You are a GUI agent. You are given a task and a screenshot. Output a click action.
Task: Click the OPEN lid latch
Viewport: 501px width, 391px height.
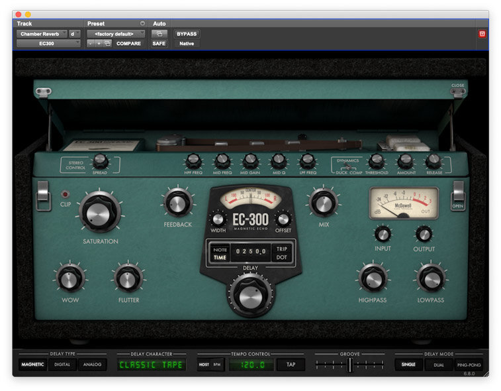[458, 196]
